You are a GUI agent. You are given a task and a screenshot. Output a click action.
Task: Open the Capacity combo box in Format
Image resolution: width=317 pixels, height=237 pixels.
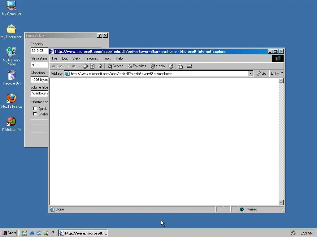tap(39, 51)
